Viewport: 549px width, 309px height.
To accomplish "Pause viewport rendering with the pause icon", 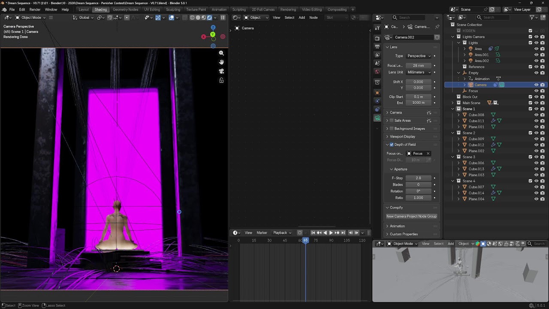I will 223,18.
